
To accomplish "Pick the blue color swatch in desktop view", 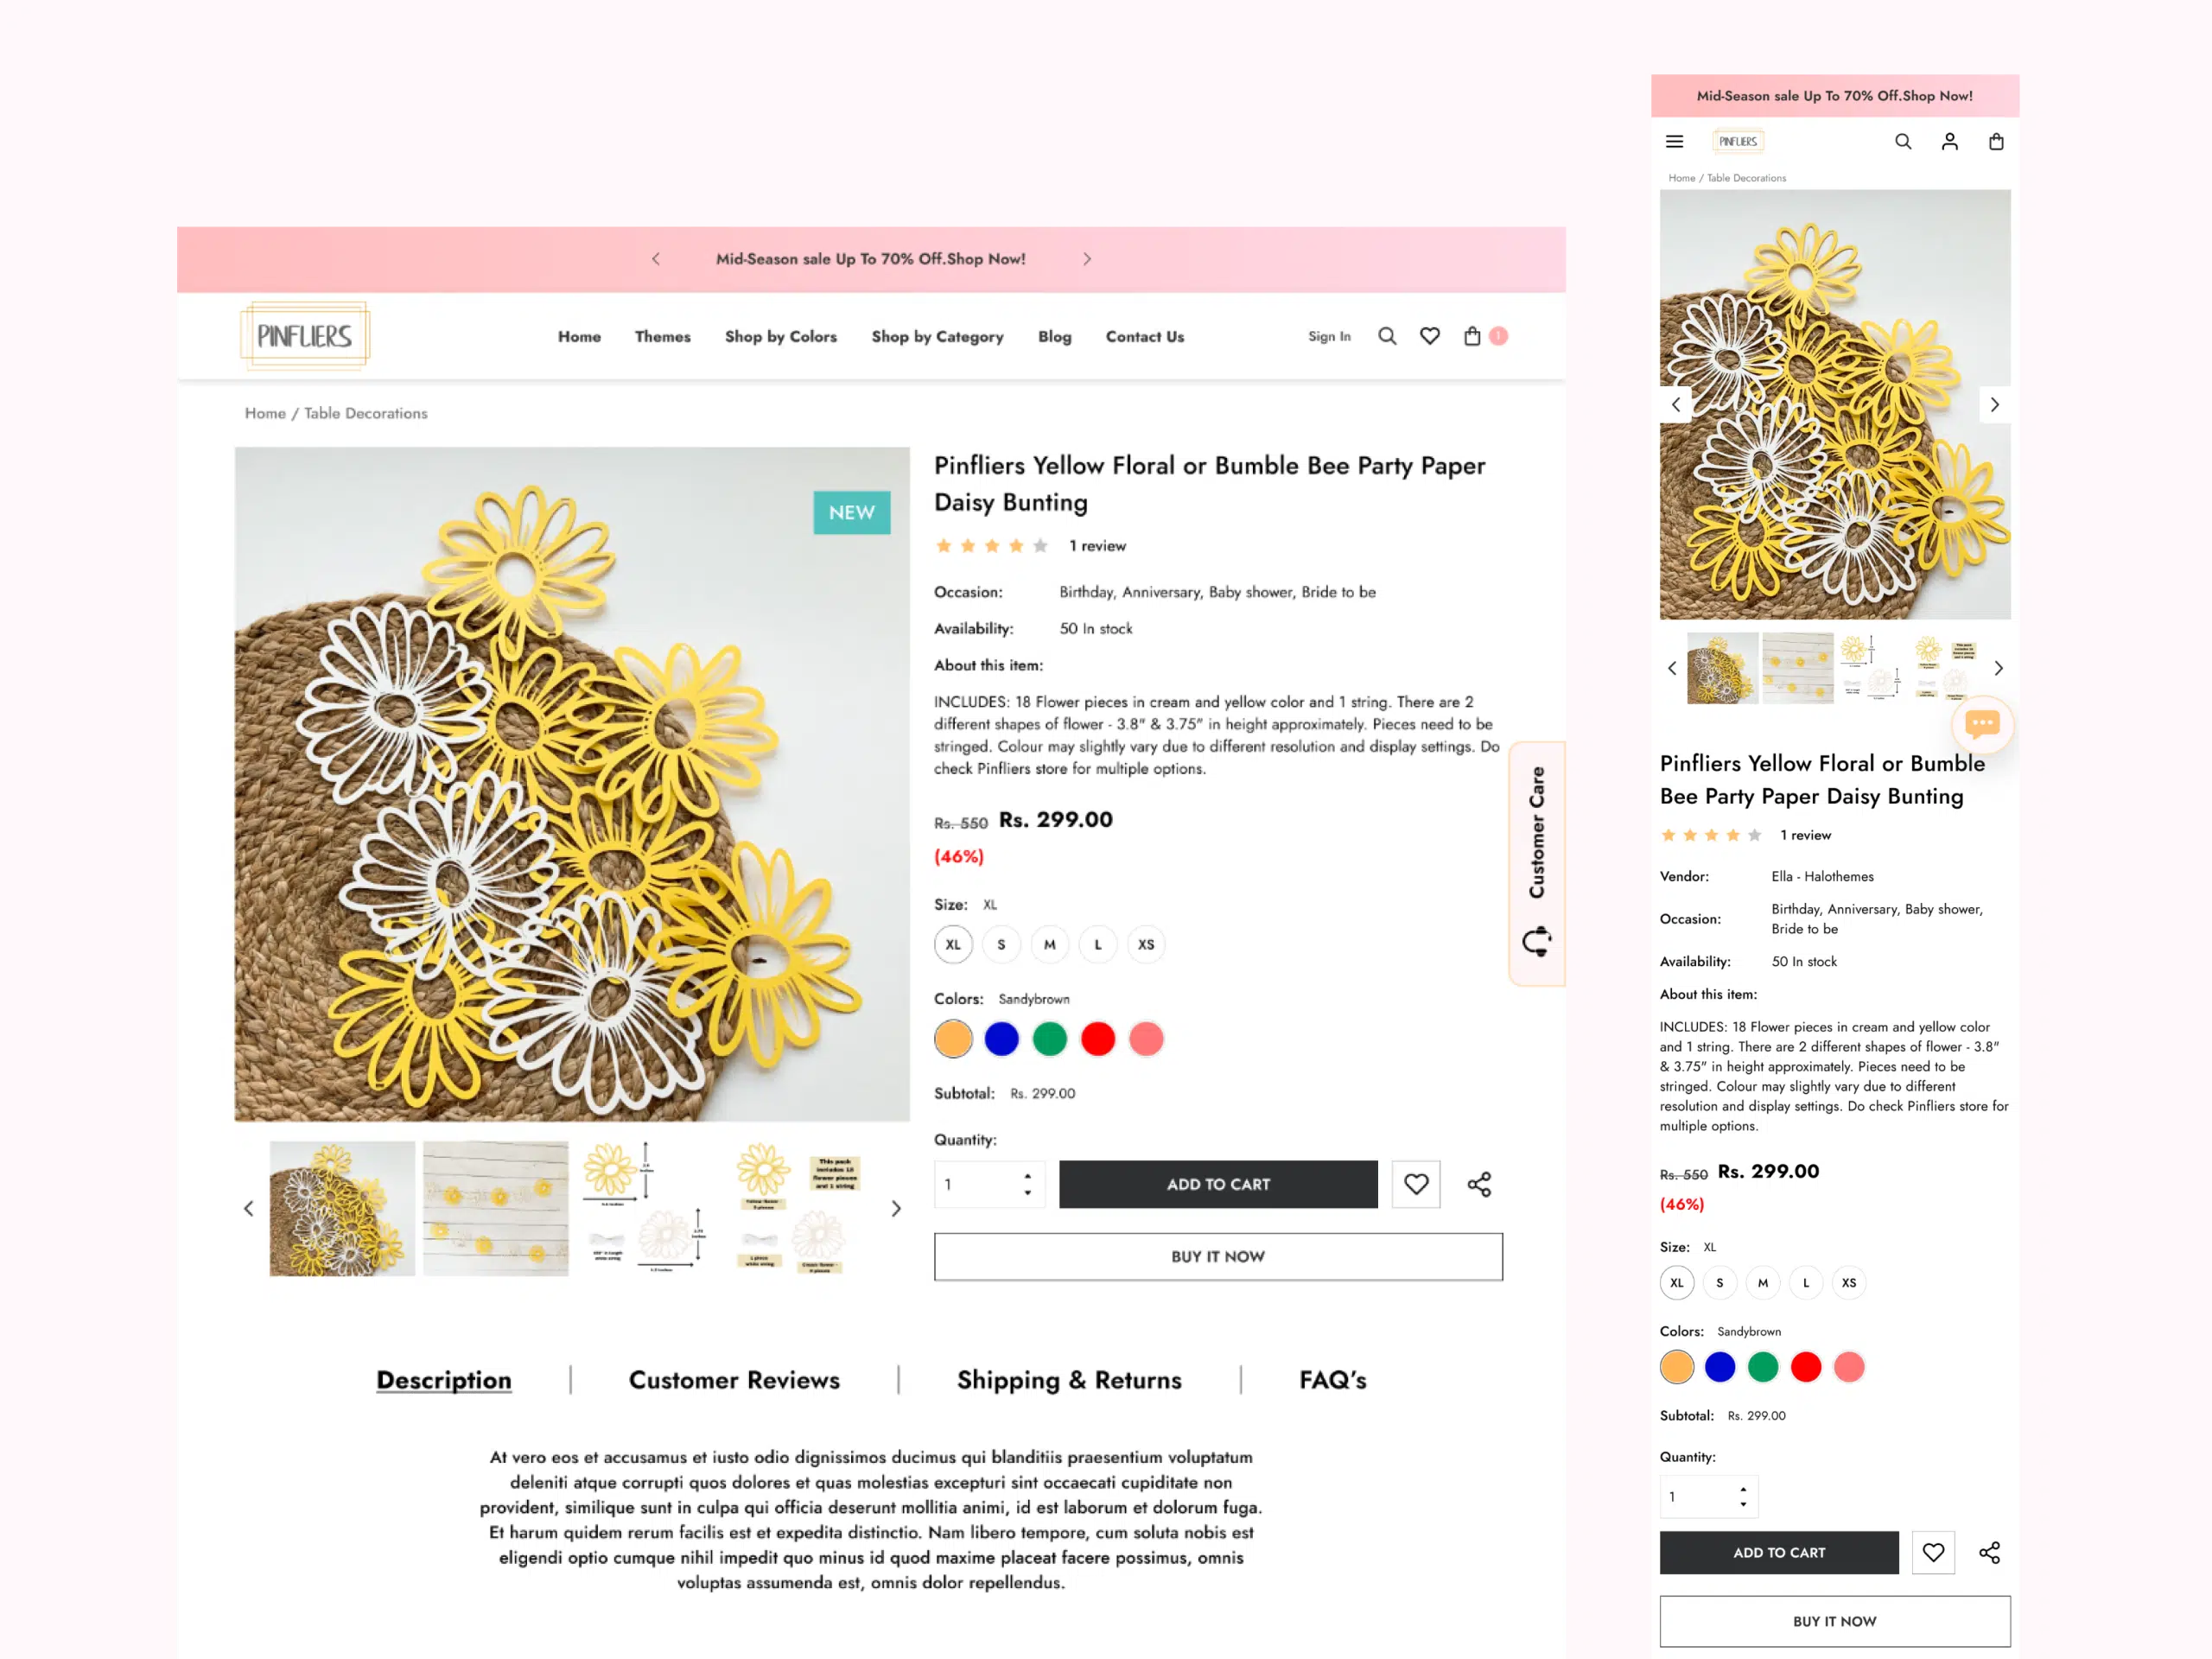I will 1001,1039.
